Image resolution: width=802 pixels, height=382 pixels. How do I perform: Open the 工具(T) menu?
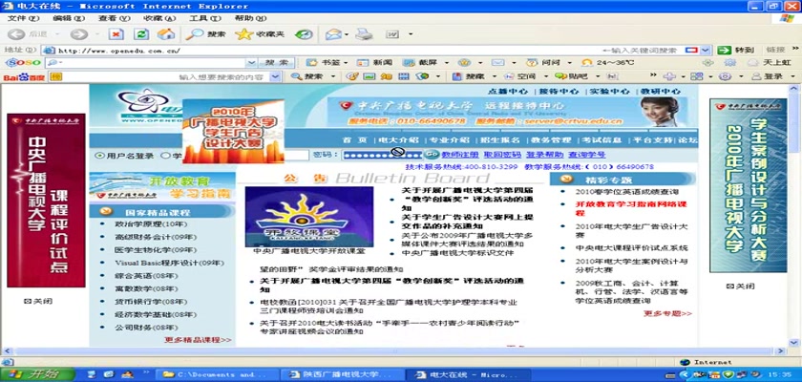coord(205,18)
